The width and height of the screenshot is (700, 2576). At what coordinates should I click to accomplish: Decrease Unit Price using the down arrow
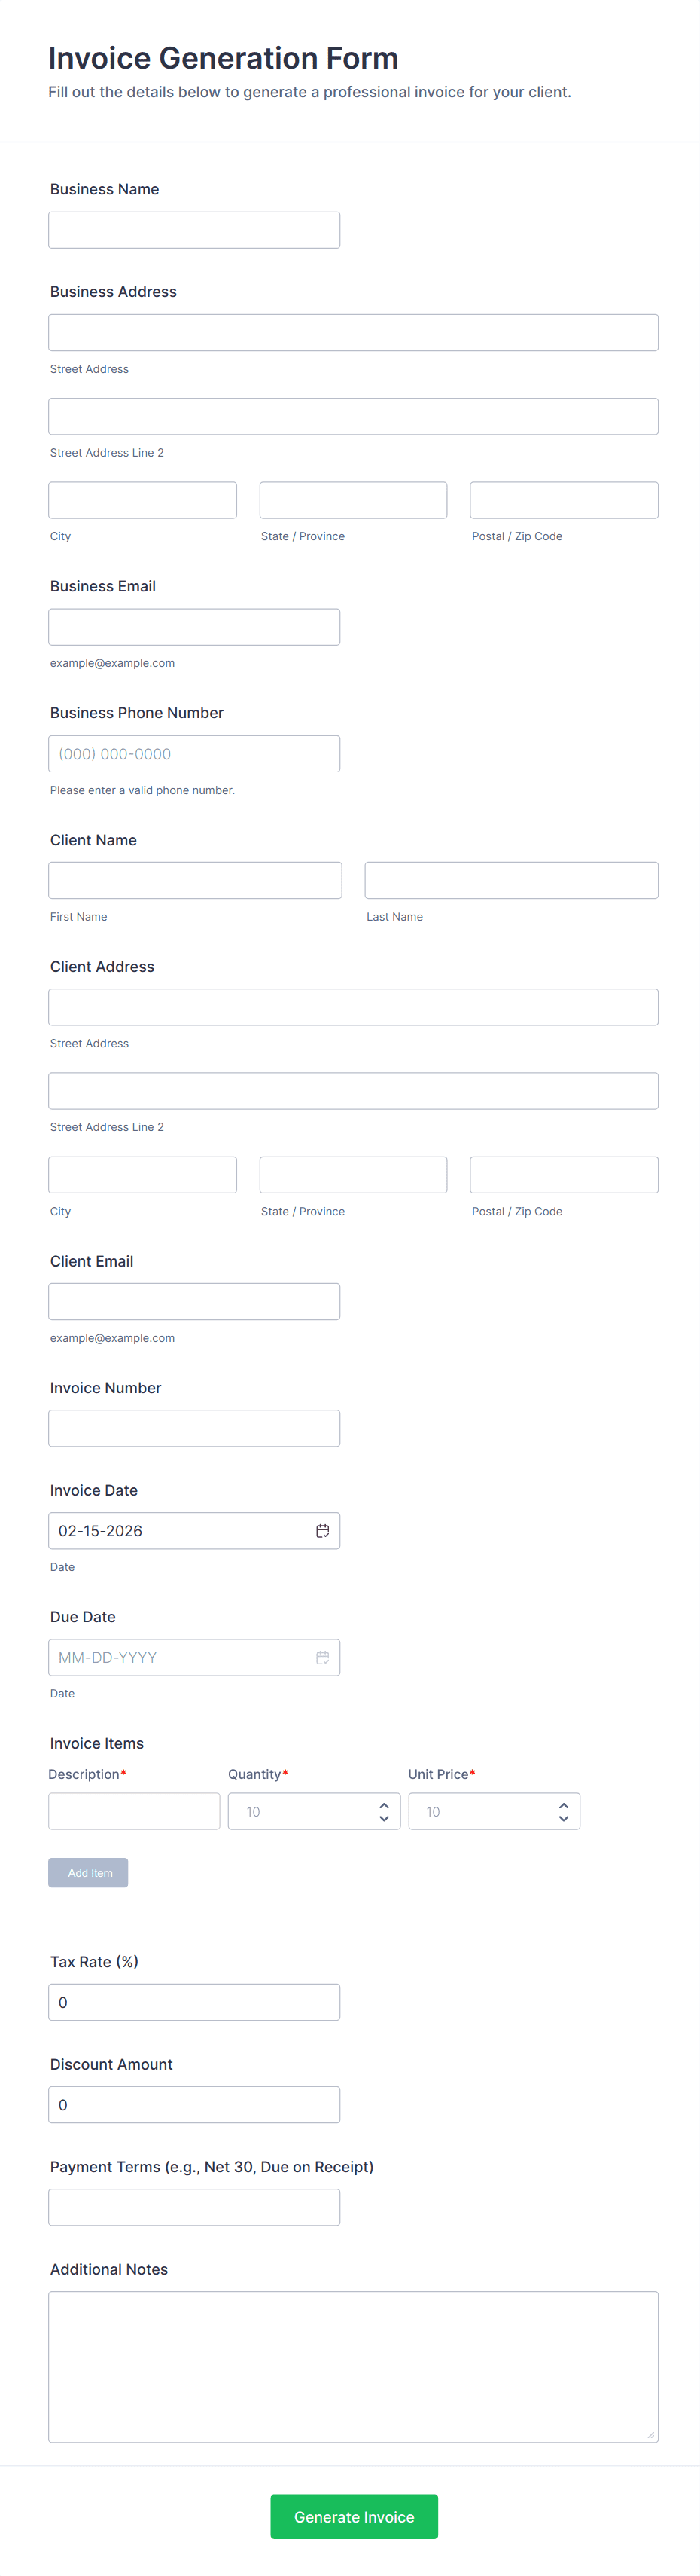tap(563, 1818)
